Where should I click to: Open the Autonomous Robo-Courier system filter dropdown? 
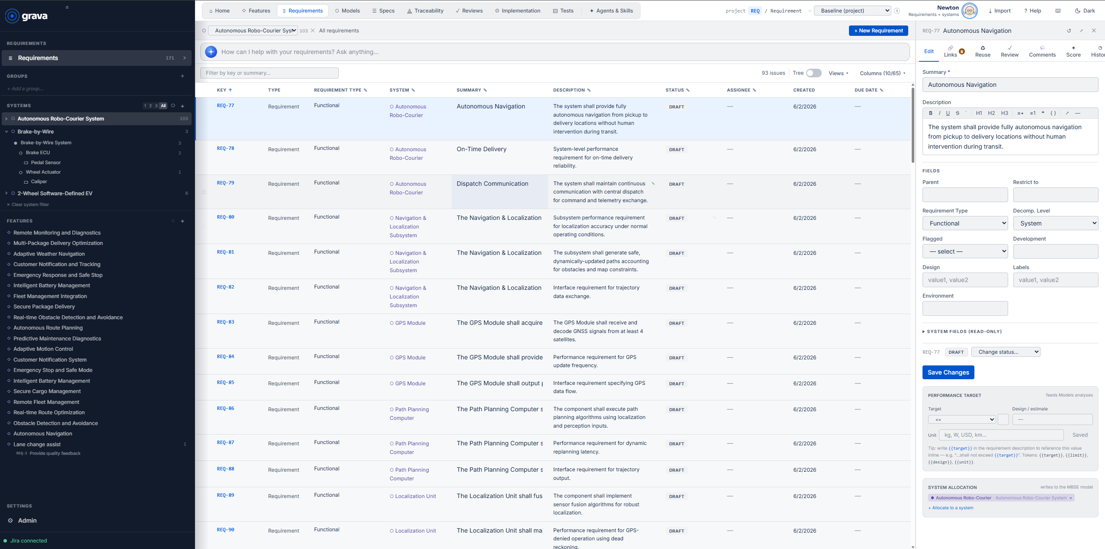click(253, 31)
